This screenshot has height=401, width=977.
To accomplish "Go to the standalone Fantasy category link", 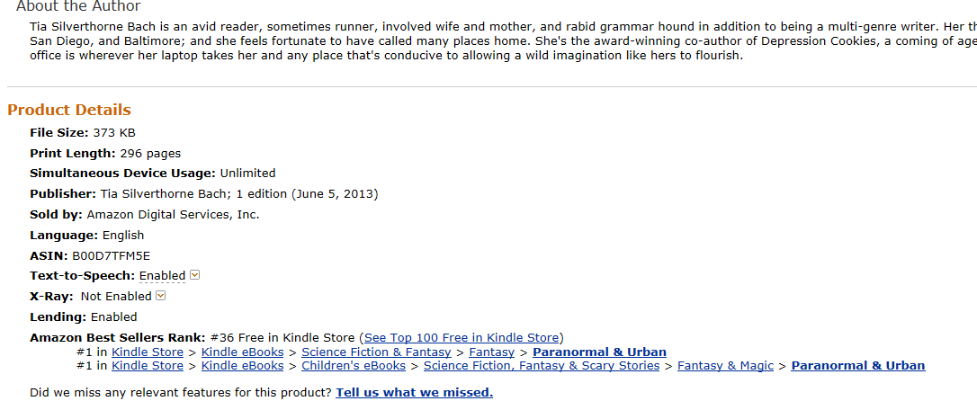I will 491,352.
